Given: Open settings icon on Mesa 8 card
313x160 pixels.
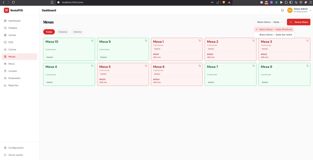Looking at the screenshot, I should pos(308,66).
